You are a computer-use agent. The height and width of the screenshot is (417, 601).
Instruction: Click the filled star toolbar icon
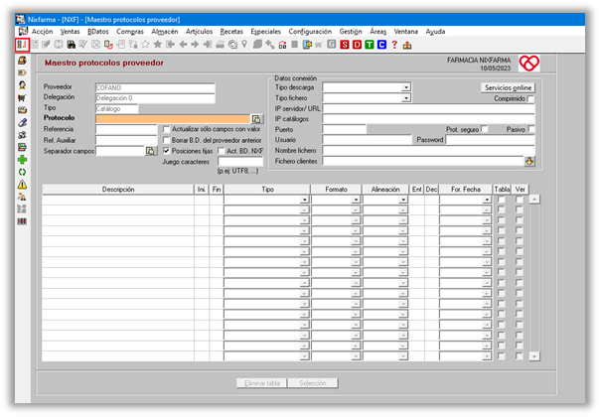pos(158,45)
